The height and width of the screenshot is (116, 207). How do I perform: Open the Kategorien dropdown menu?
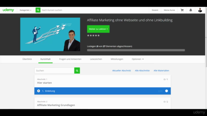click(26, 10)
